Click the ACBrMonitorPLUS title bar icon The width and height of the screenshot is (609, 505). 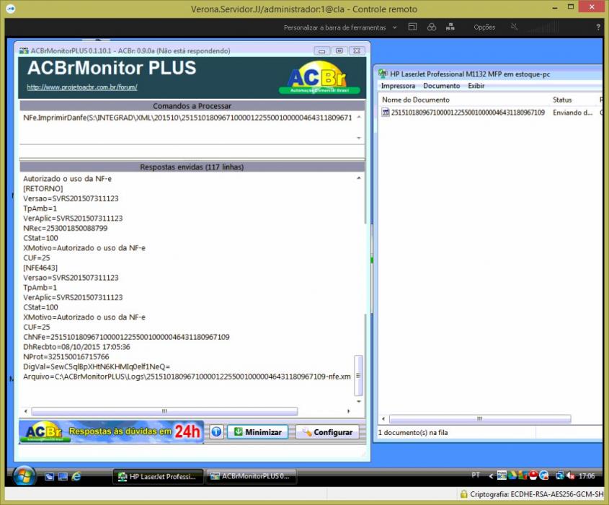click(24, 51)
